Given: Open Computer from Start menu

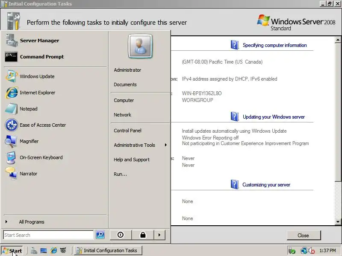Looking at the screenshot, I should [124, 100].
